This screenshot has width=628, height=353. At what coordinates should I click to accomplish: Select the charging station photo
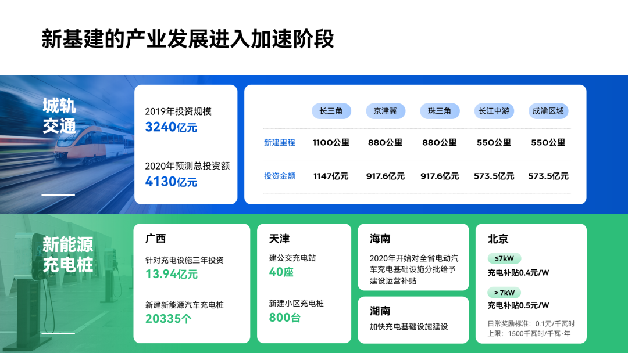[x=66, y=283]
